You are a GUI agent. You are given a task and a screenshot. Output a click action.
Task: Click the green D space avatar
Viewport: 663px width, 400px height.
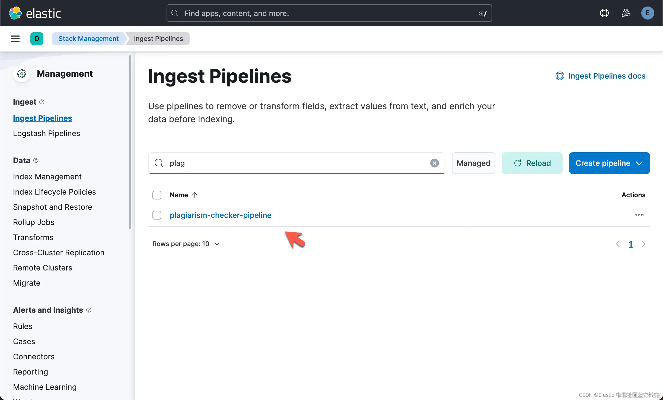pos(37,39)
